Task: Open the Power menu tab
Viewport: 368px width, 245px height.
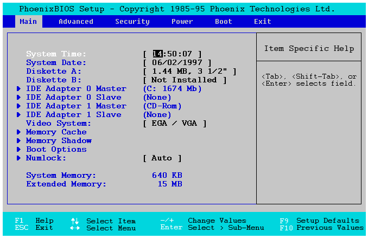Action: tap(182, 22)
